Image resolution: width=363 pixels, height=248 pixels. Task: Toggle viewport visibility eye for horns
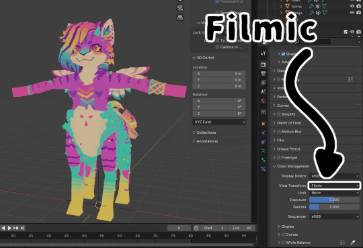[x=352, y=7]
